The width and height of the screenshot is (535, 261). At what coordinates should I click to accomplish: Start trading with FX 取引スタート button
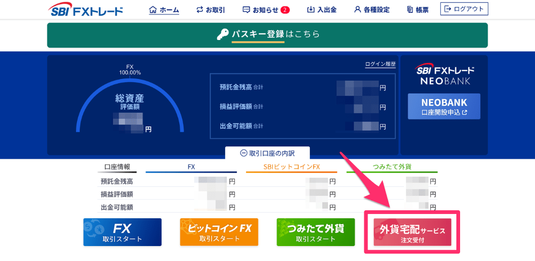pyautogui.click(x=123, y=232)
